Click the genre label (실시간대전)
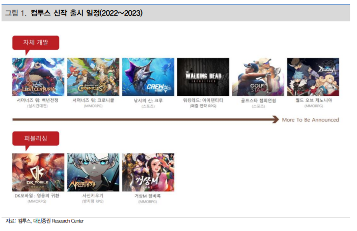357x231 pixels. [38, 106]
